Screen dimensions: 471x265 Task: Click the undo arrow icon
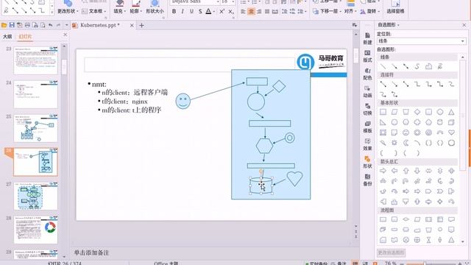(51, 25)
